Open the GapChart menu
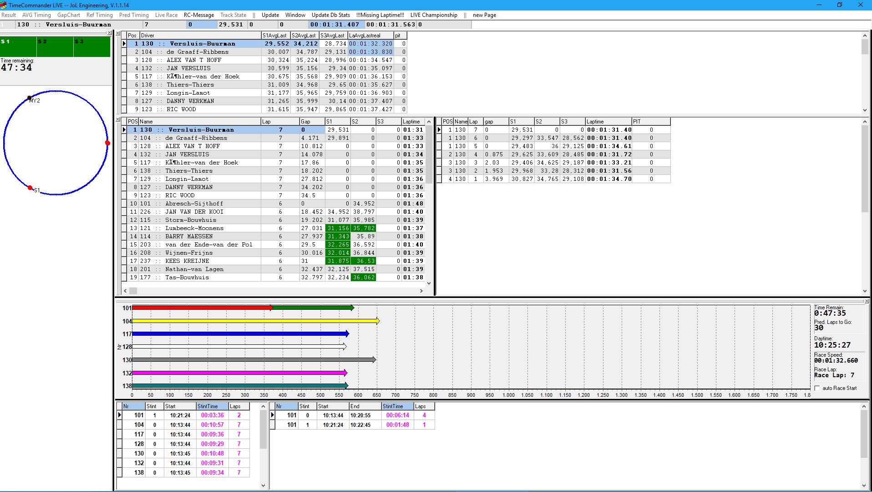 (x=69, y=15)
